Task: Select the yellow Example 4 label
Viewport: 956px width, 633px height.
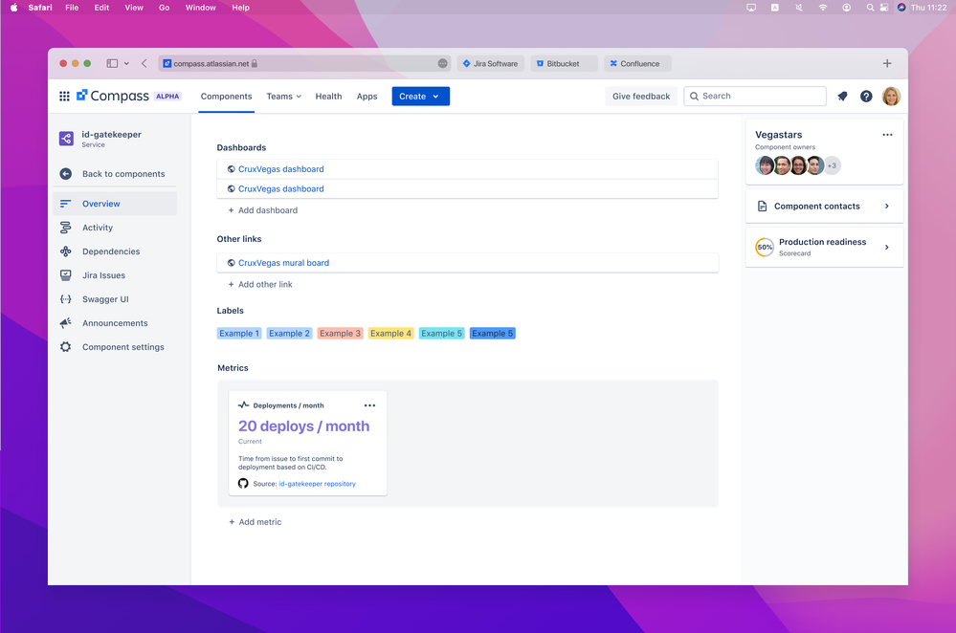Action: click(x=390, y=334)
